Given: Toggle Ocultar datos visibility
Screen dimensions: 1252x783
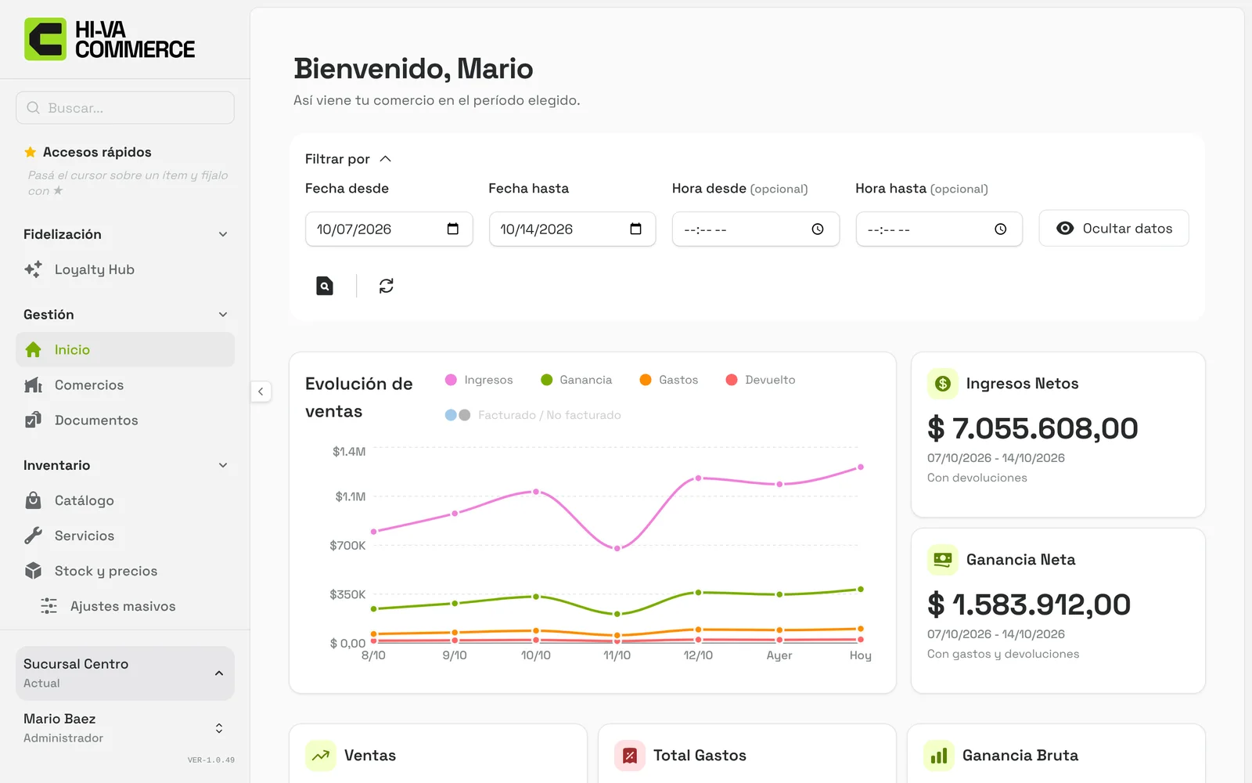Looking at the screenshot, I should coord(1114,229).
